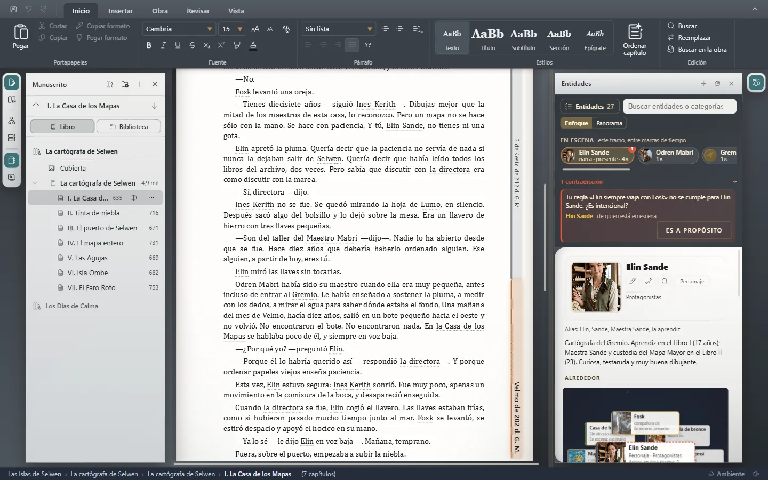Switch manuscript view to Biblioteca
Image resolution: width=768 pixels, height=480 pixels.
coord(129,127)
